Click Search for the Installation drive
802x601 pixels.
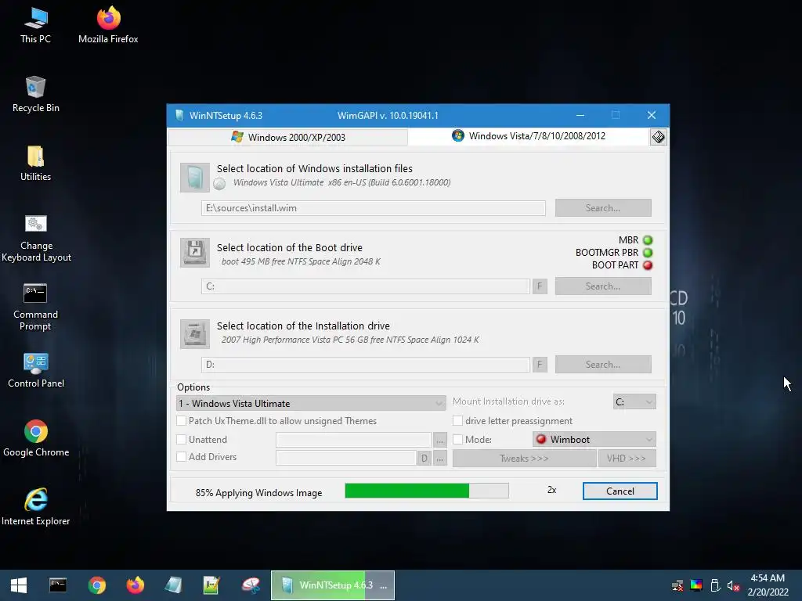(x=603, y=365)
